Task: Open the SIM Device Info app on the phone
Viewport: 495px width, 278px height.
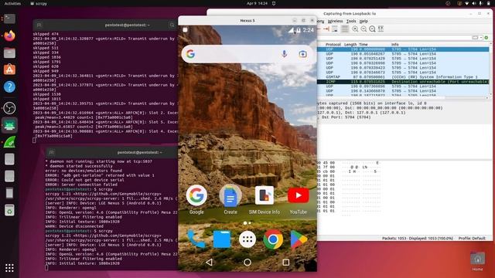Action: tap(265, 195)
